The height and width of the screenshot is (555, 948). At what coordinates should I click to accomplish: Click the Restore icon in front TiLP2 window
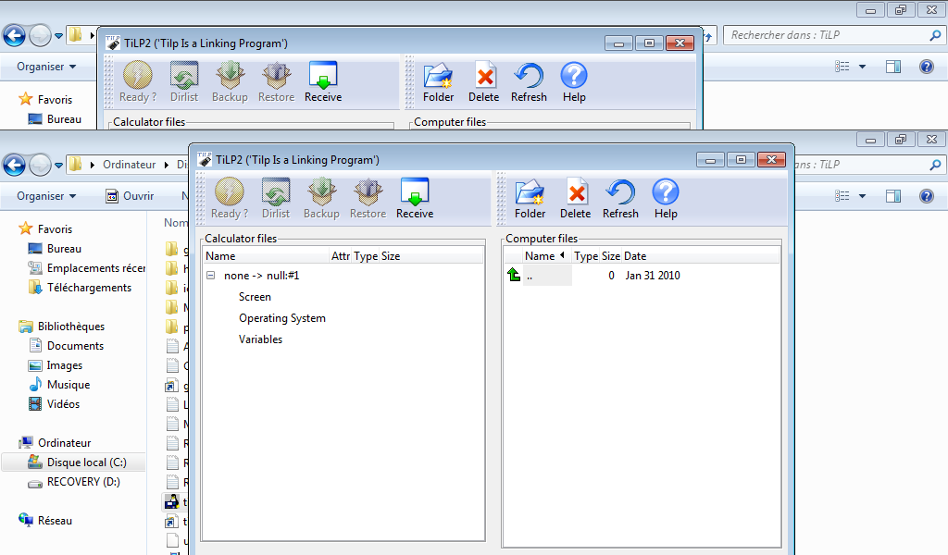pos(368,199)
